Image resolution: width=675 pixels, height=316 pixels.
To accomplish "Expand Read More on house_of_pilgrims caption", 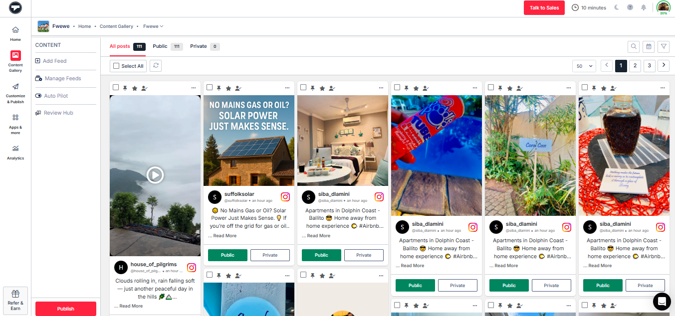I will pos(128,306).
